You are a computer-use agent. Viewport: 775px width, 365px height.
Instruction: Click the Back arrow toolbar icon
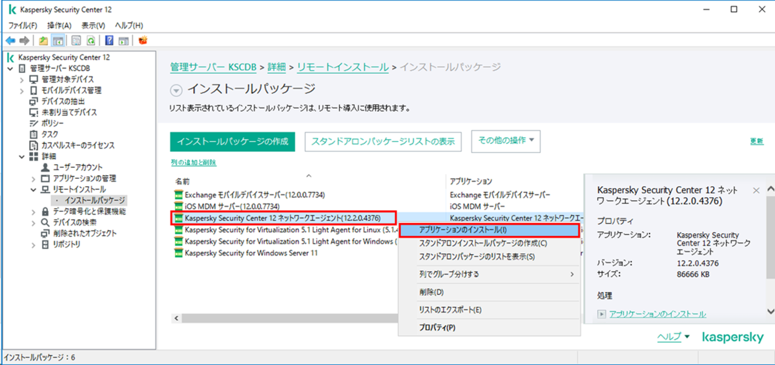(10, 40)
